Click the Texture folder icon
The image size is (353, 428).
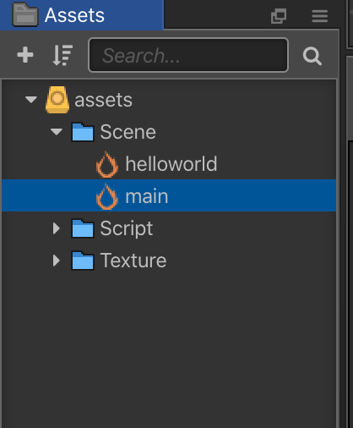(x=83, y=261)
